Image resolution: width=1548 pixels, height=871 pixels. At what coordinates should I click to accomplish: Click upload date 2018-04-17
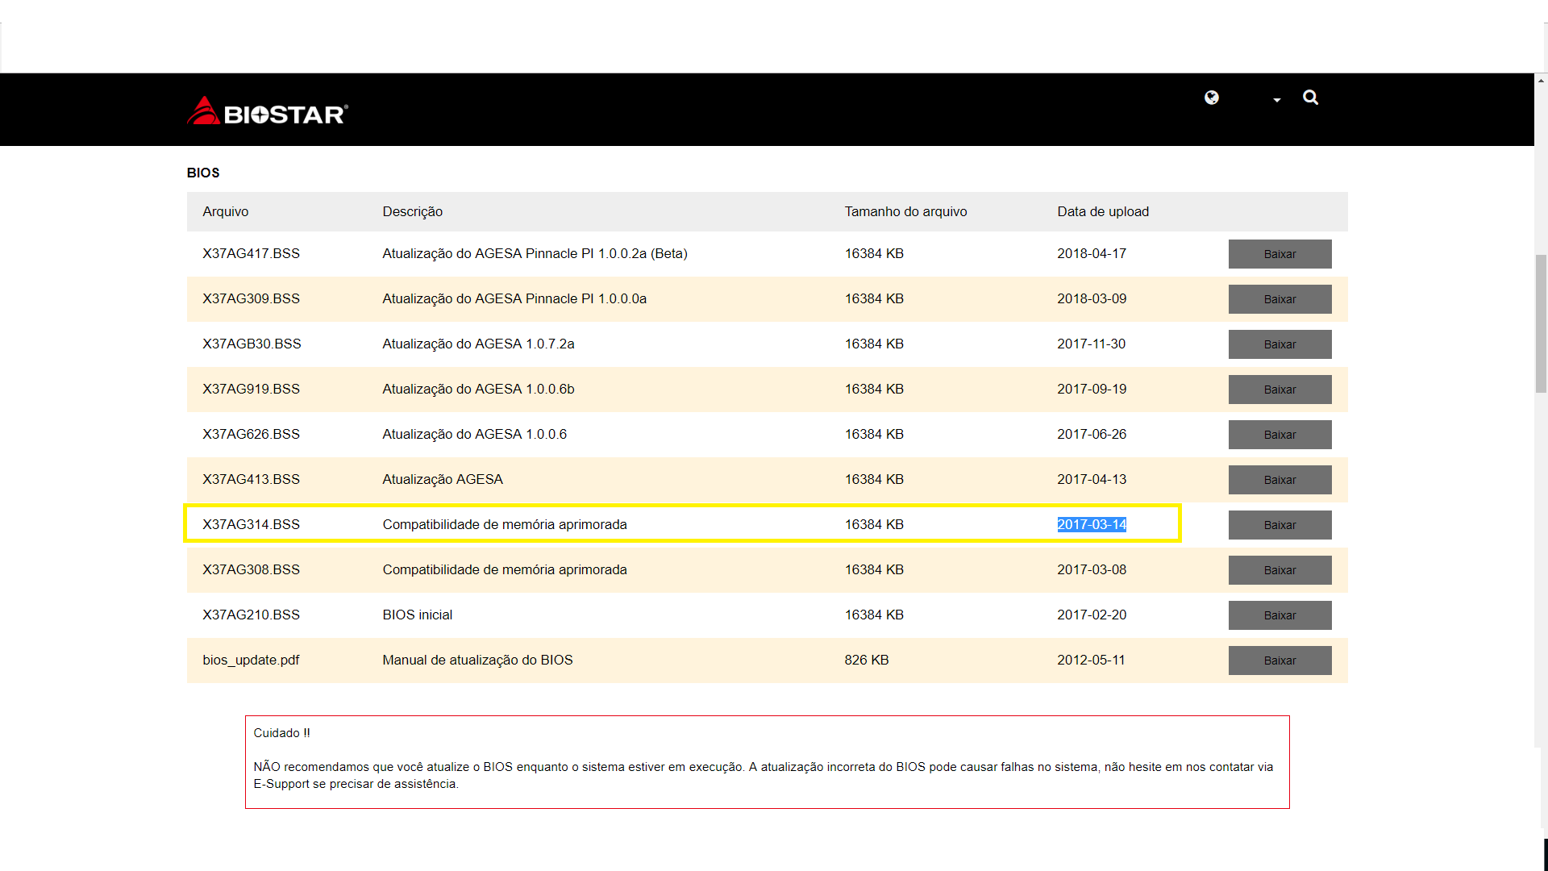(1092, 253)
